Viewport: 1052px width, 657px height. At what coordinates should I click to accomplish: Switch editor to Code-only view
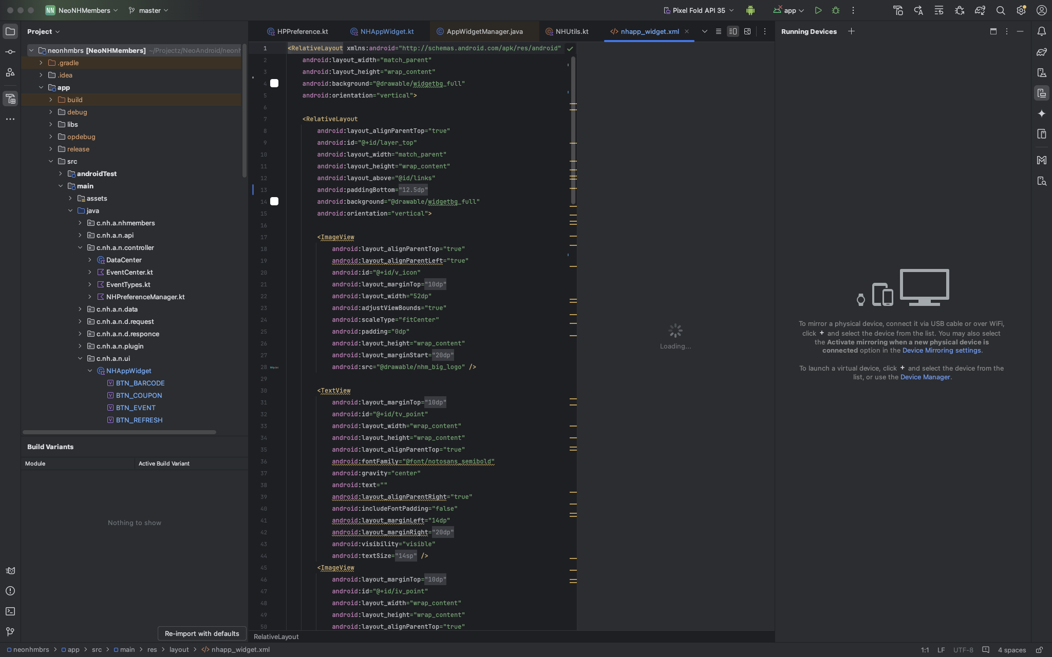point(719,31)
